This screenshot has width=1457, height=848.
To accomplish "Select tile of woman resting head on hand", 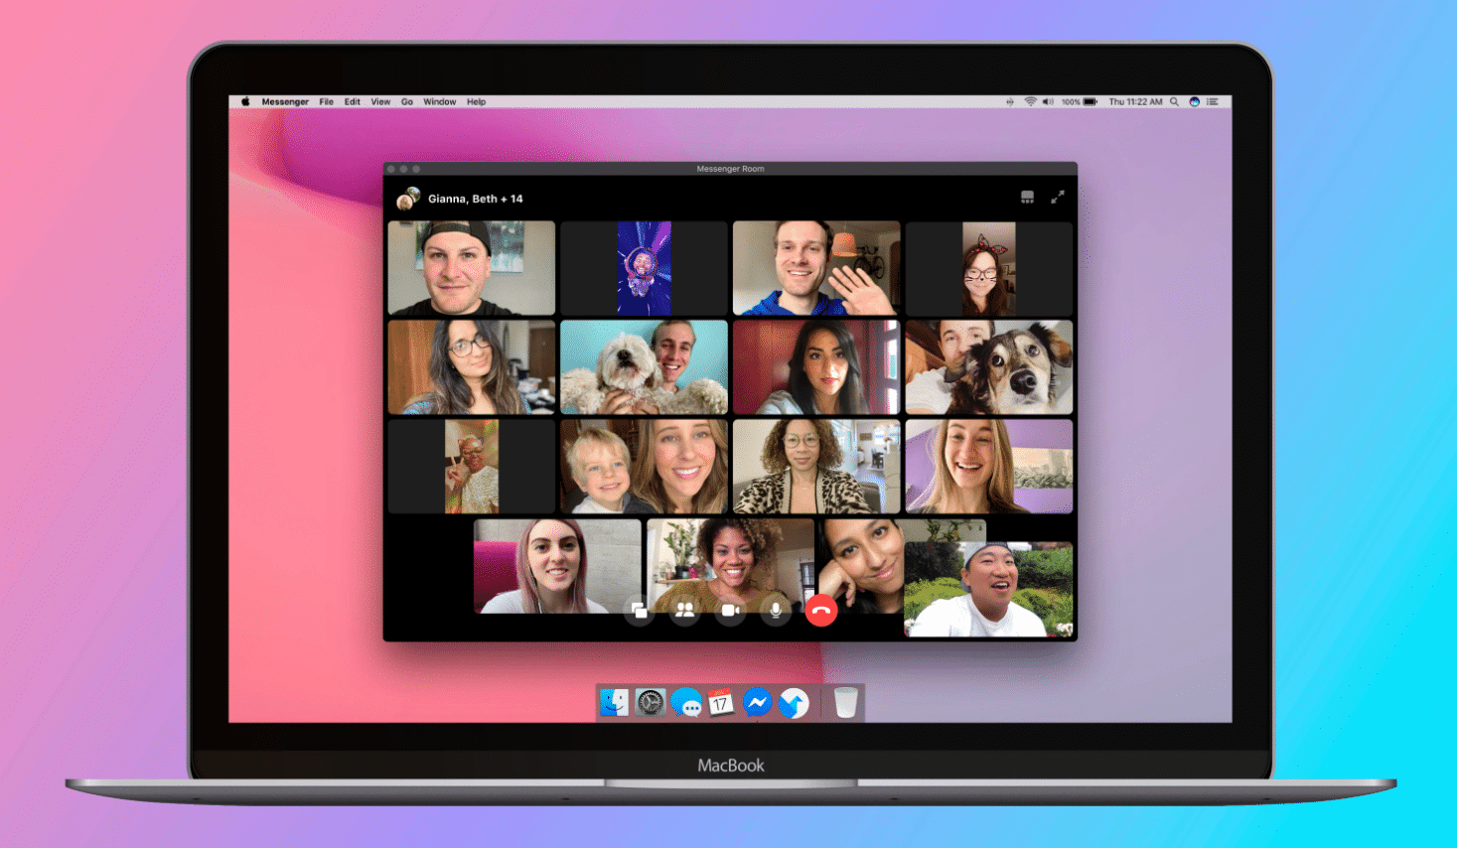I will 860,566.
